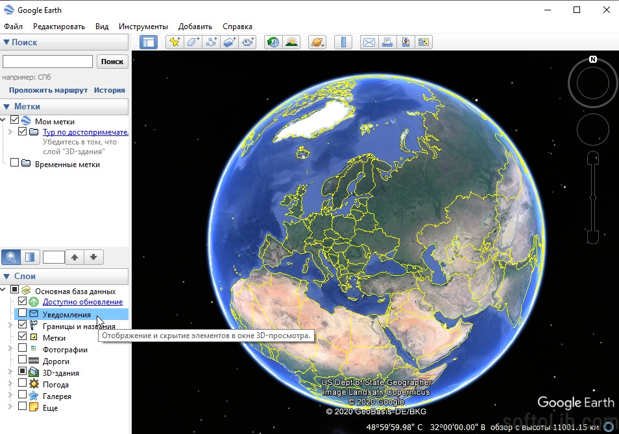619x434 pixels.
Task: Select the Дороги layer label
Action: 56,361
